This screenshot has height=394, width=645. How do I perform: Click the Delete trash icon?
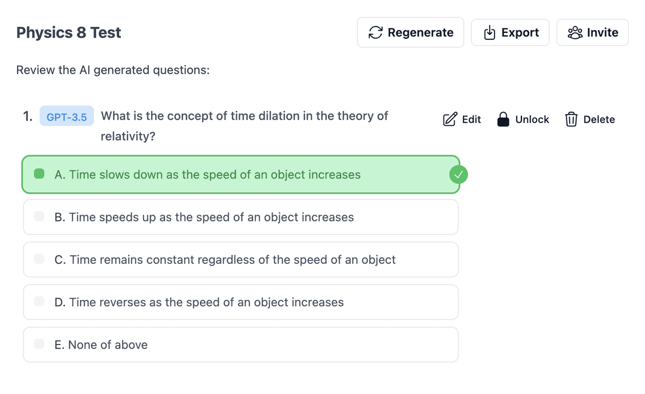(x=571, y=119)
